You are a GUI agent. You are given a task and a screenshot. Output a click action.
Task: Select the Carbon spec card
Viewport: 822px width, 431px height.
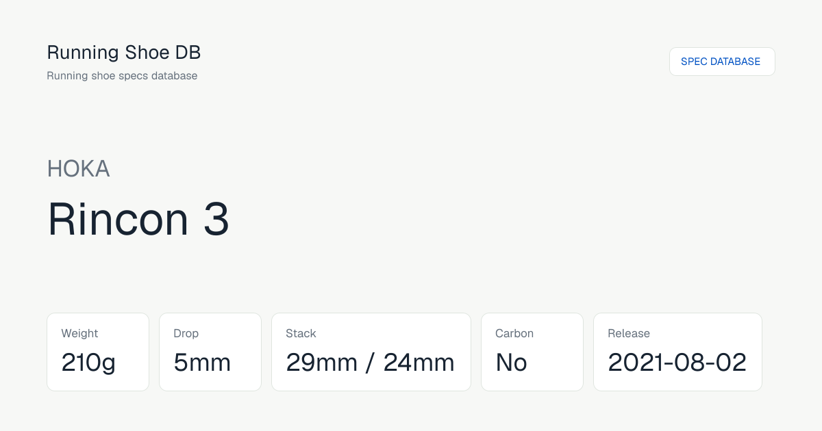[x=532, y=352]
